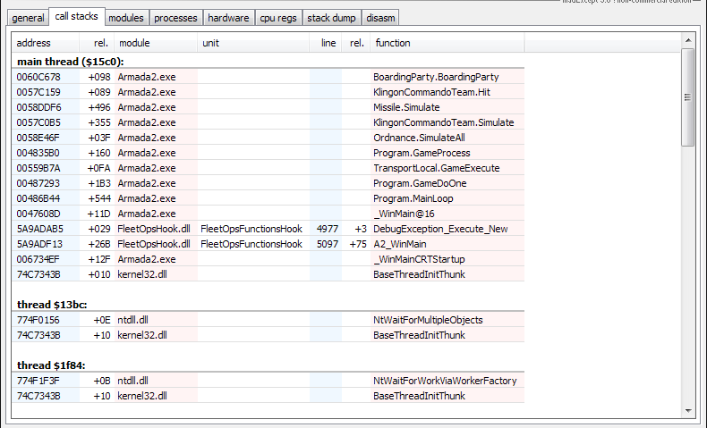Select Armada2.exe in the Program.MainLoop row
Viewport: 707px width, 428px height.
point(147,198)
